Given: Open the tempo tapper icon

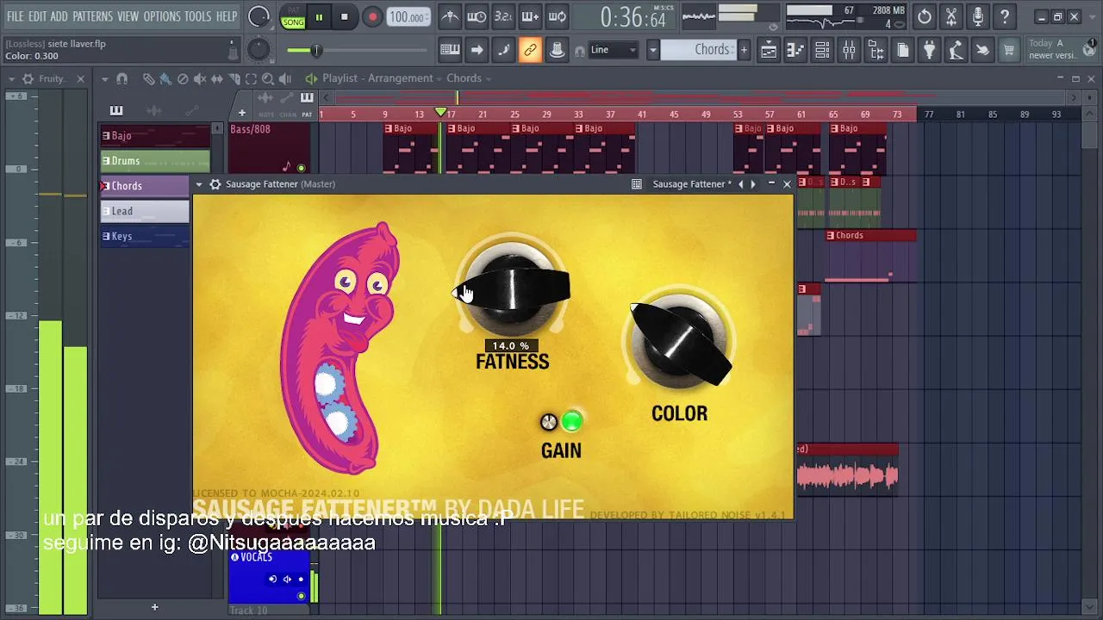Looking at the screenshot, I should tap(956, 50).
